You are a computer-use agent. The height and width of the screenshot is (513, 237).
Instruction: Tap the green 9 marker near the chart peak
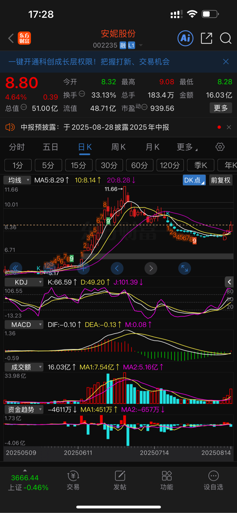pos(108,221)
